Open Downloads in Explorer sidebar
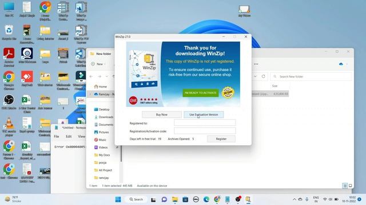Image resolution: width=366 pixels, height=205 pixels. [x=104, y=117]
